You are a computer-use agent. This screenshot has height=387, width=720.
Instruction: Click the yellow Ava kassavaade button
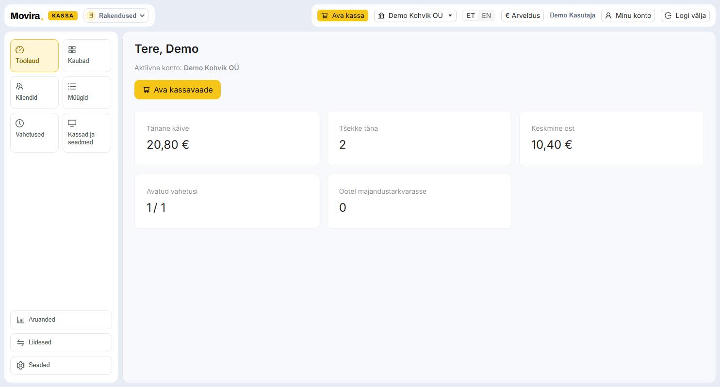(178, 90)
